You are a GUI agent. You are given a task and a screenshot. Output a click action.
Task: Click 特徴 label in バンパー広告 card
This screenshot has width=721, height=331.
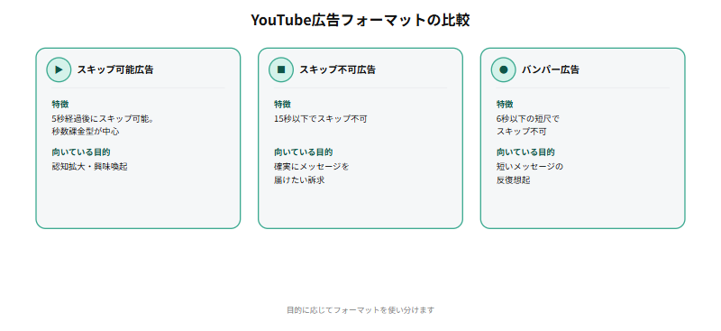coord(505,105)
